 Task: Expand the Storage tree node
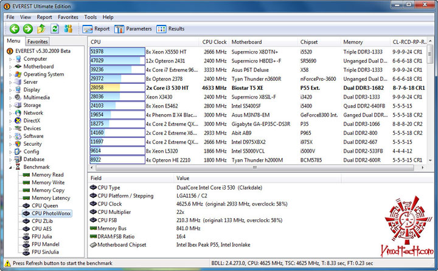(x=10, y=106)
